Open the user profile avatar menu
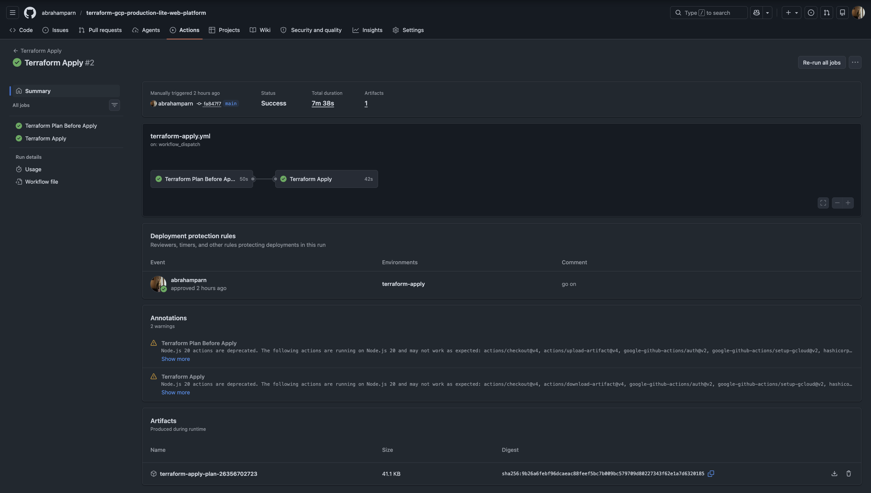871x493 pixels. click(858, 12)
